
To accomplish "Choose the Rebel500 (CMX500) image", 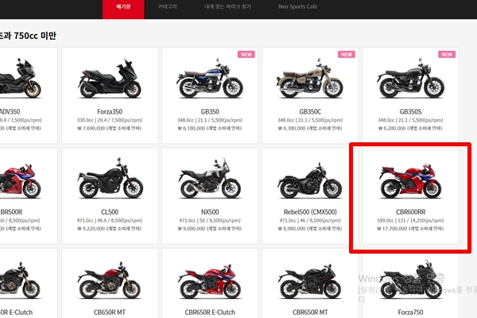I will pyautogui.click(x=309, y=180).
